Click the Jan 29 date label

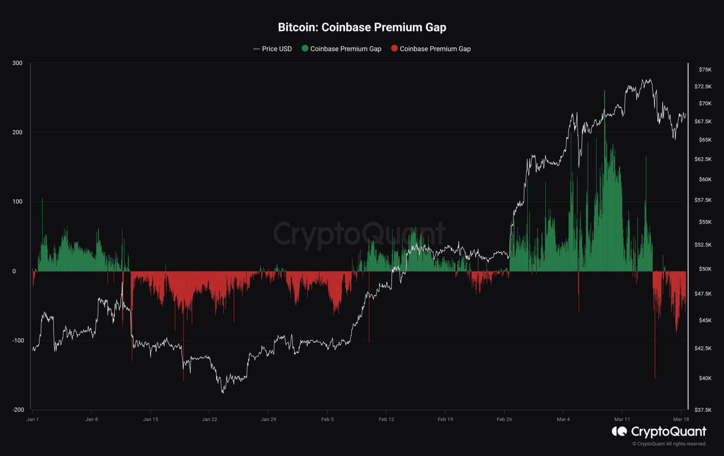268,420
